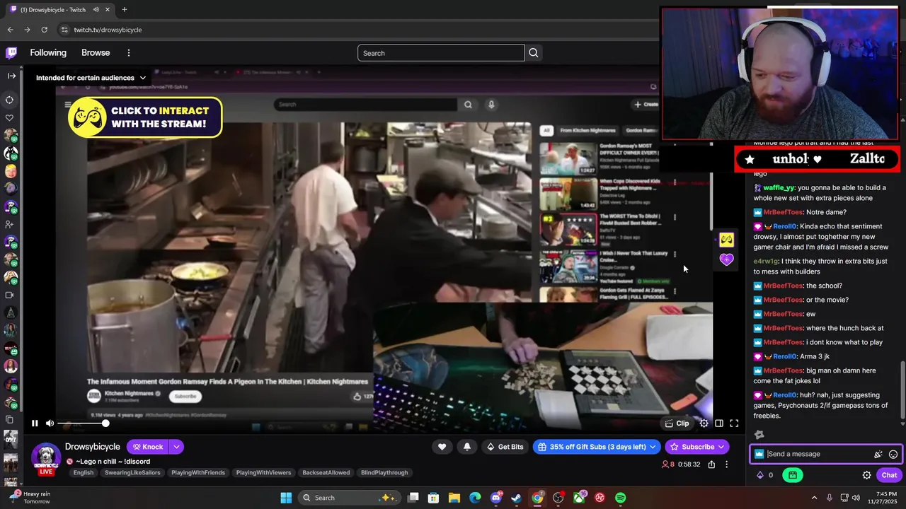Adjust the volume slider
The image size is (906, 509).
tap(82, 423)
